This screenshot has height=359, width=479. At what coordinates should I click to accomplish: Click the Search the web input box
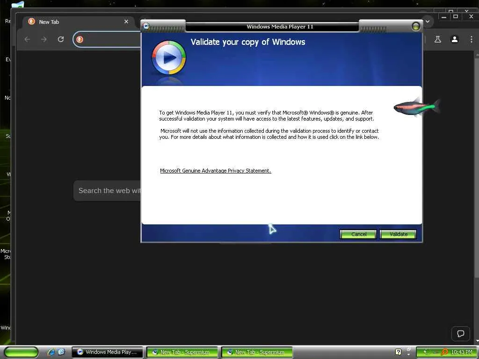pyautogui.click(x=108, y=191)
